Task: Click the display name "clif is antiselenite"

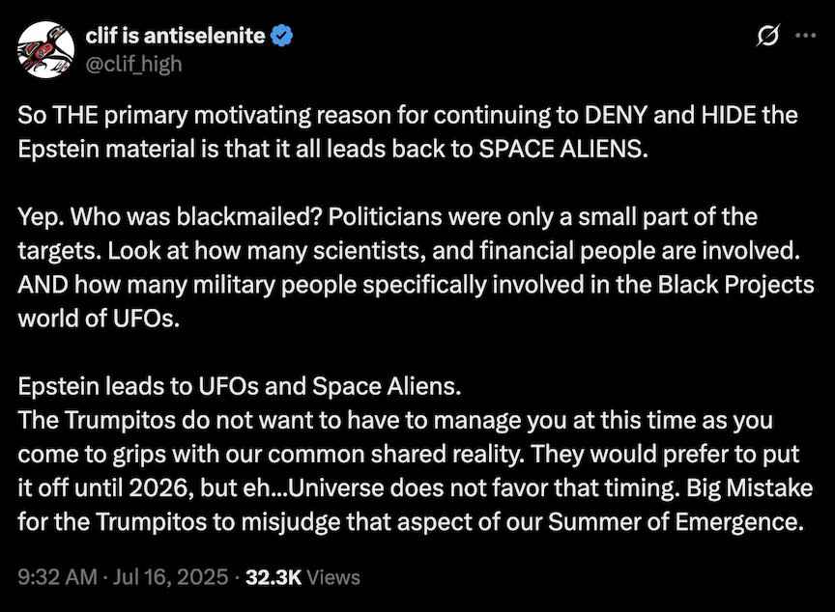Action: [x=175, y=37]
